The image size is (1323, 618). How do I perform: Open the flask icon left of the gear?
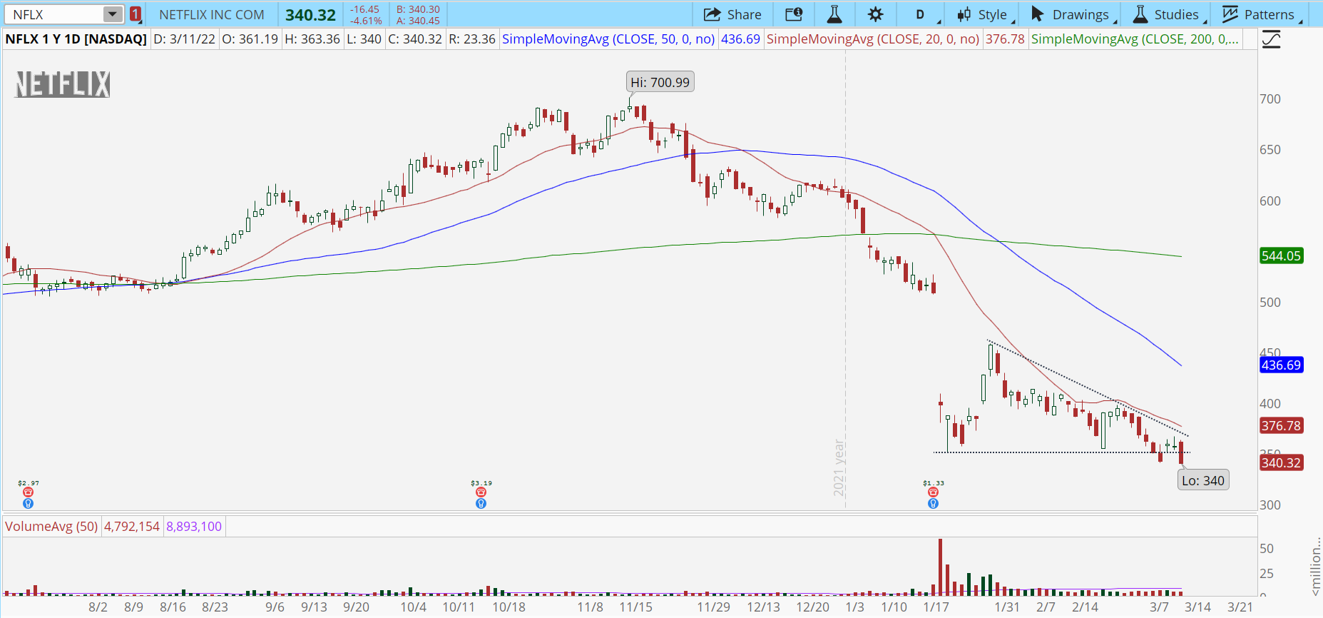(x=834, y=14)
